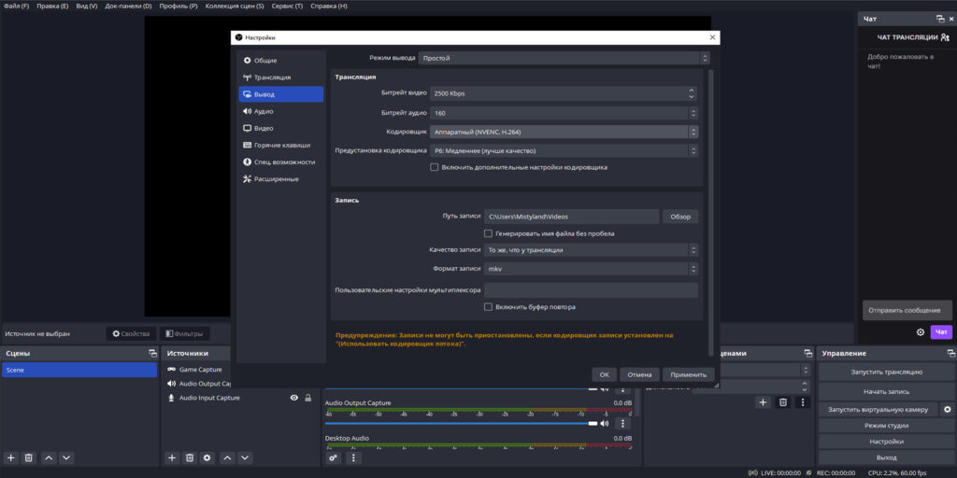Click the microphone icon of Audio Input Capture

[172, 398]
